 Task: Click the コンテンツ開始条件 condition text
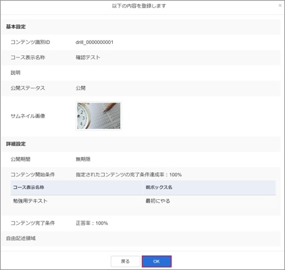click(x=128, y=175)
